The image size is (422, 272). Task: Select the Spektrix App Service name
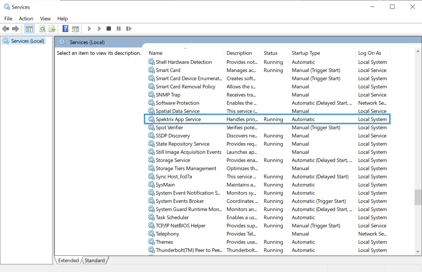tap(178, 119)
